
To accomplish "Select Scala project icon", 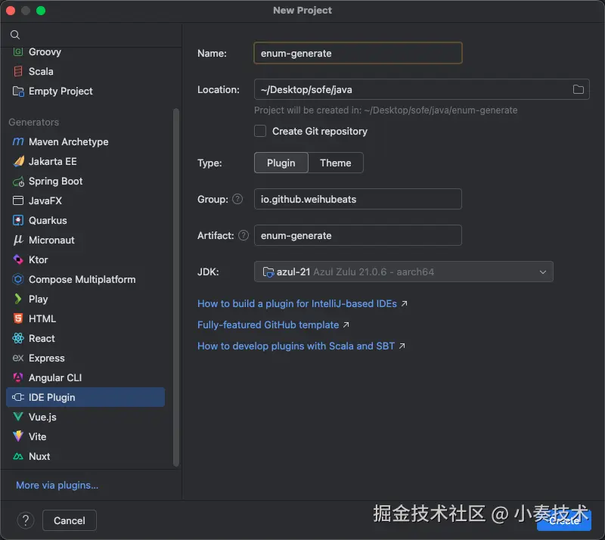I will pos(17,71).
